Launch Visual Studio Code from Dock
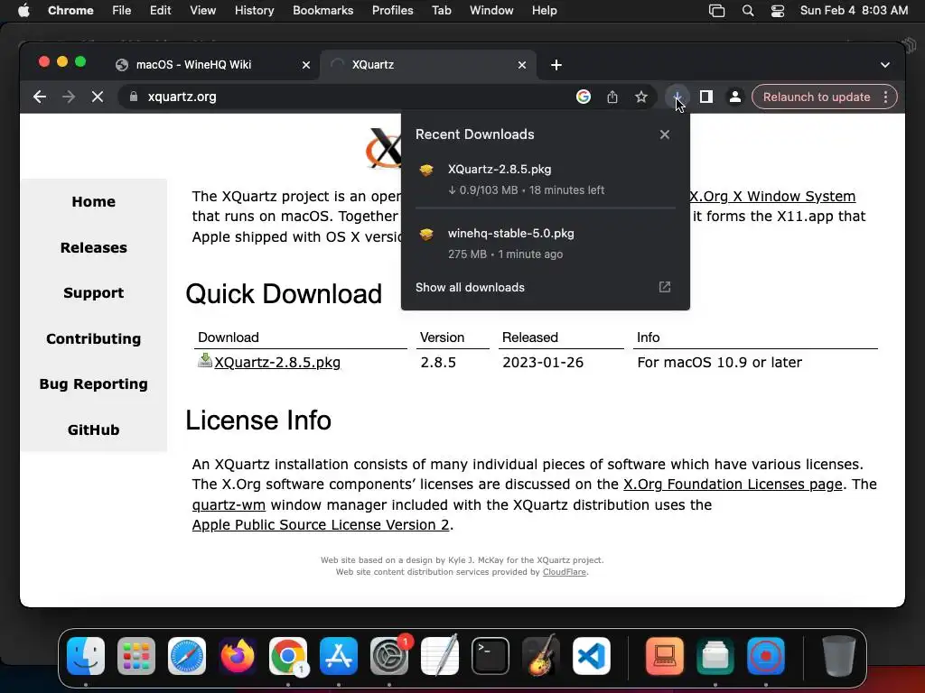The width and height of the screenshot is (925, 693). pos(592,656)
